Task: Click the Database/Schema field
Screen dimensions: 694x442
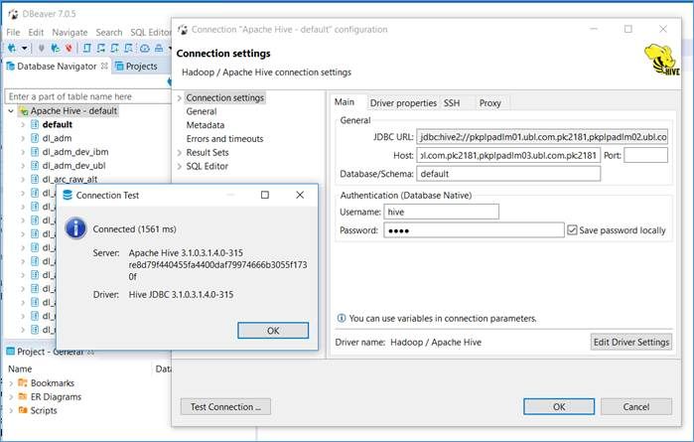Action: (x=508, y=174)
